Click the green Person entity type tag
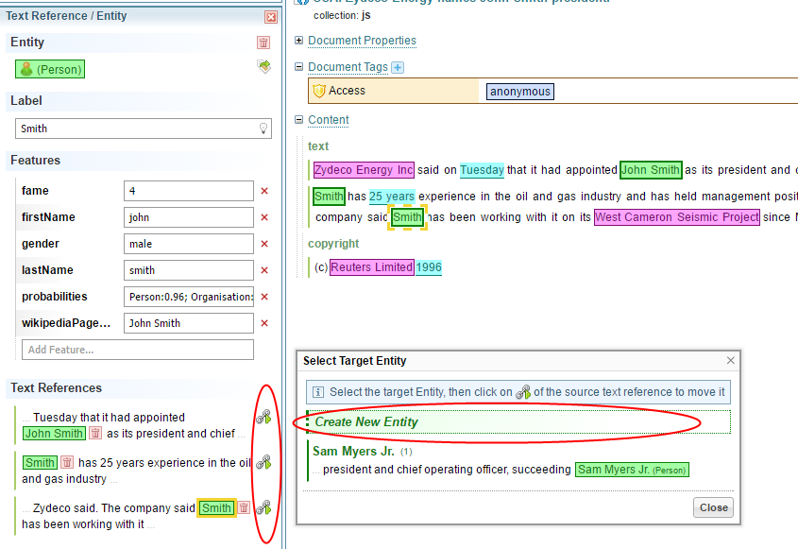Screen dimensions: 798x549 pos(50,69)
